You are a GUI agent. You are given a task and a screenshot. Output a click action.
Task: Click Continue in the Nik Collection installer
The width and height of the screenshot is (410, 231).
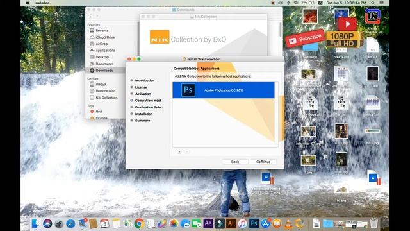pos(263,162)
